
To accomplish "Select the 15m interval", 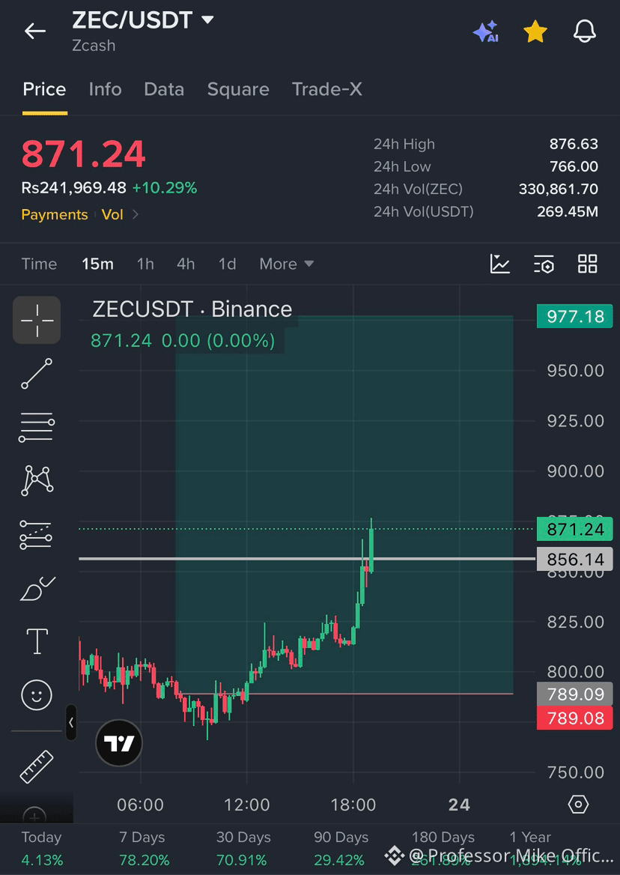I will pos(97,264).
